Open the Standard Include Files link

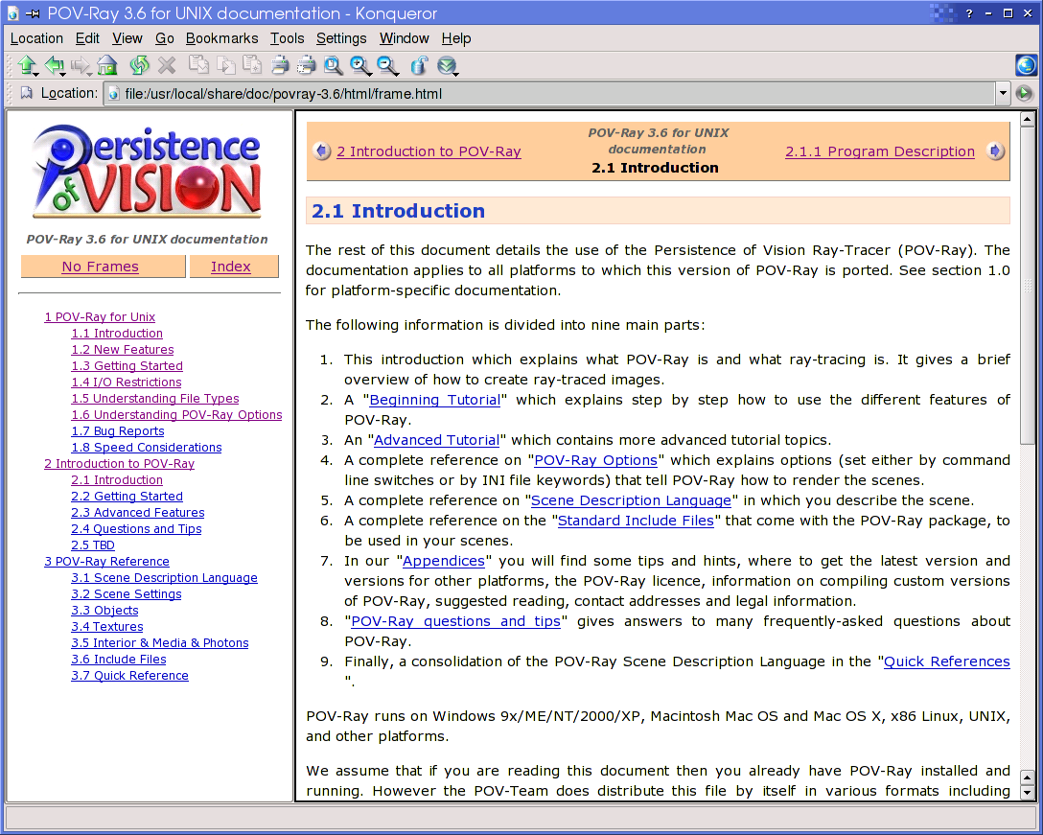click(x=636, y=521)
